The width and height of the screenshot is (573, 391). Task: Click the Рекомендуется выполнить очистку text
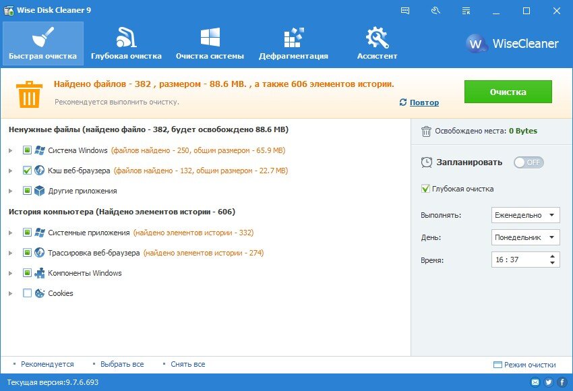(117, 102)
